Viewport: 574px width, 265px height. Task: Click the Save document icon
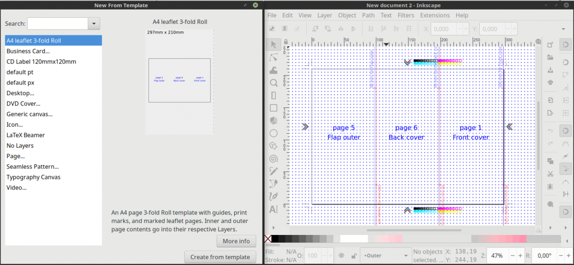550,70
